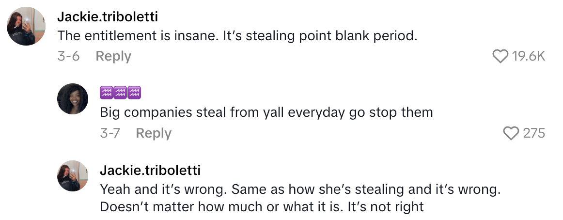Screen dimensions: 563x220
Task: Click the middle Aquarius emoji in the username
Action: pos(121,92)
